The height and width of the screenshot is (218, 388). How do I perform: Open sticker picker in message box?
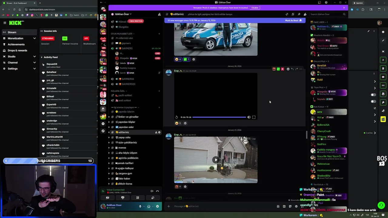(x=290, y=206)
